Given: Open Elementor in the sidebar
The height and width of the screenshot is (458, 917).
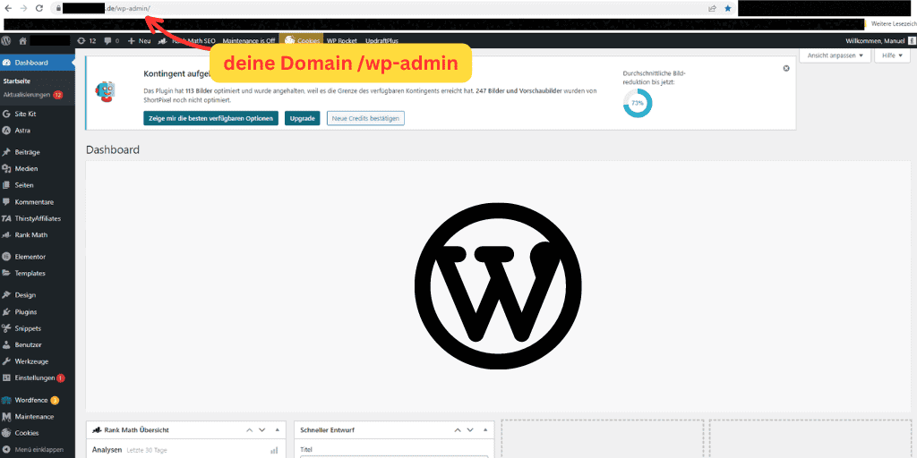Looking at the screenshot, I should tap(38, 257).
